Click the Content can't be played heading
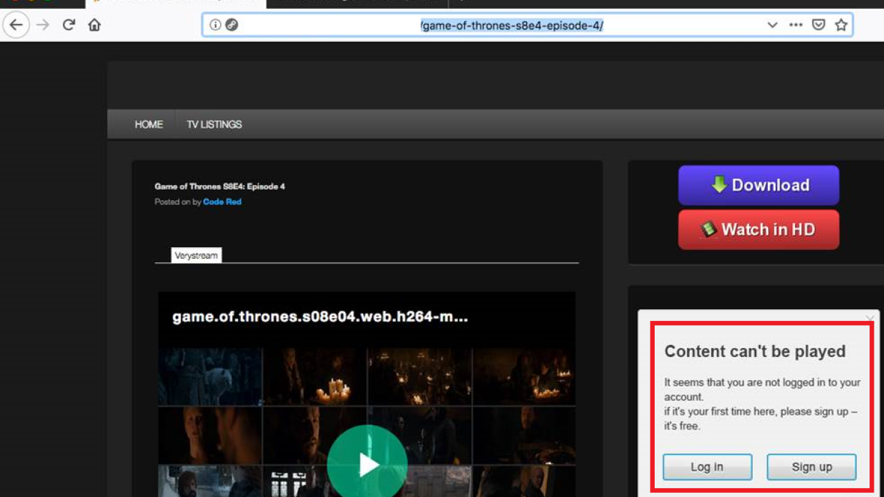 click(755, 351)
